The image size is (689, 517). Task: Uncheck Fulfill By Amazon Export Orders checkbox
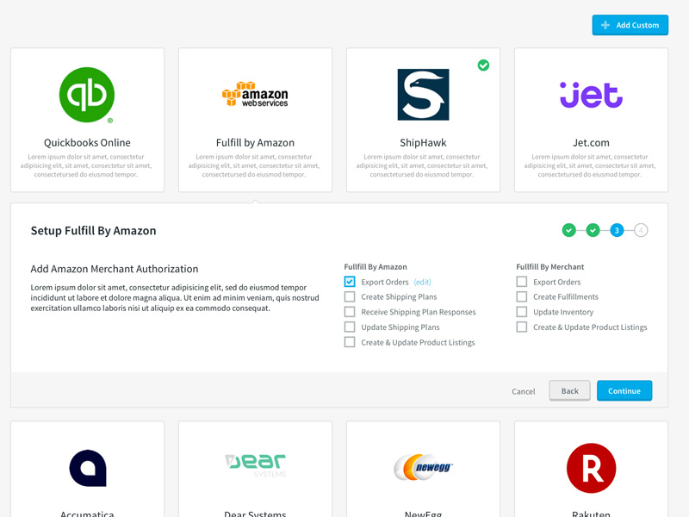pyautogui.click(x=350, y=282)
